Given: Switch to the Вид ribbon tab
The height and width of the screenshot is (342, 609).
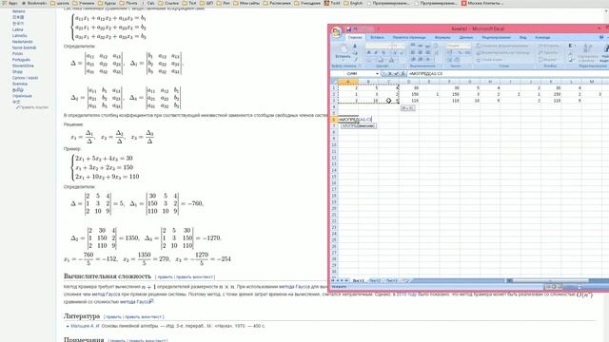Looking at the screenshot, I should tap(522, 38).
